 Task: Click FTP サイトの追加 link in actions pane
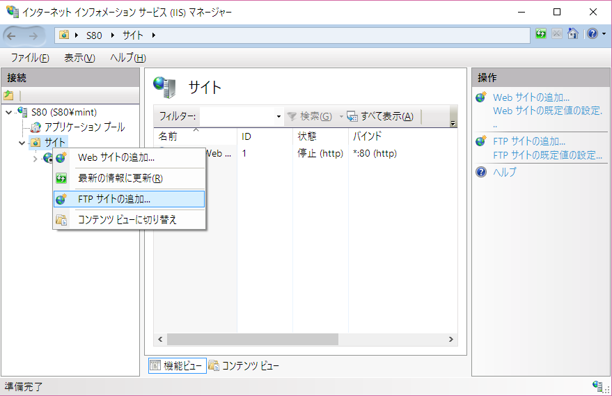(x=529, y=141)
